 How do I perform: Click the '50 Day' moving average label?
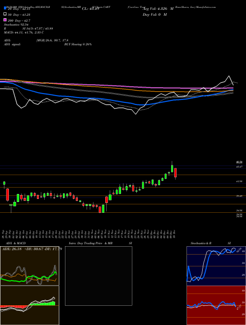19,14
